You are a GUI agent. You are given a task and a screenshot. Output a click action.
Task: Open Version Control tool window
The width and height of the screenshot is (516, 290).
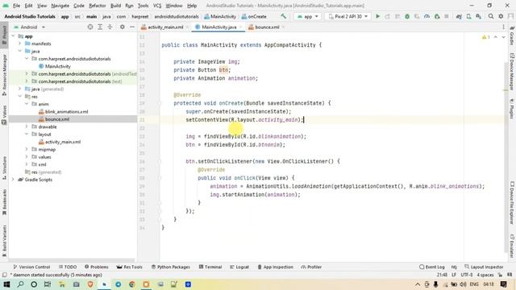tap(31, 267)
